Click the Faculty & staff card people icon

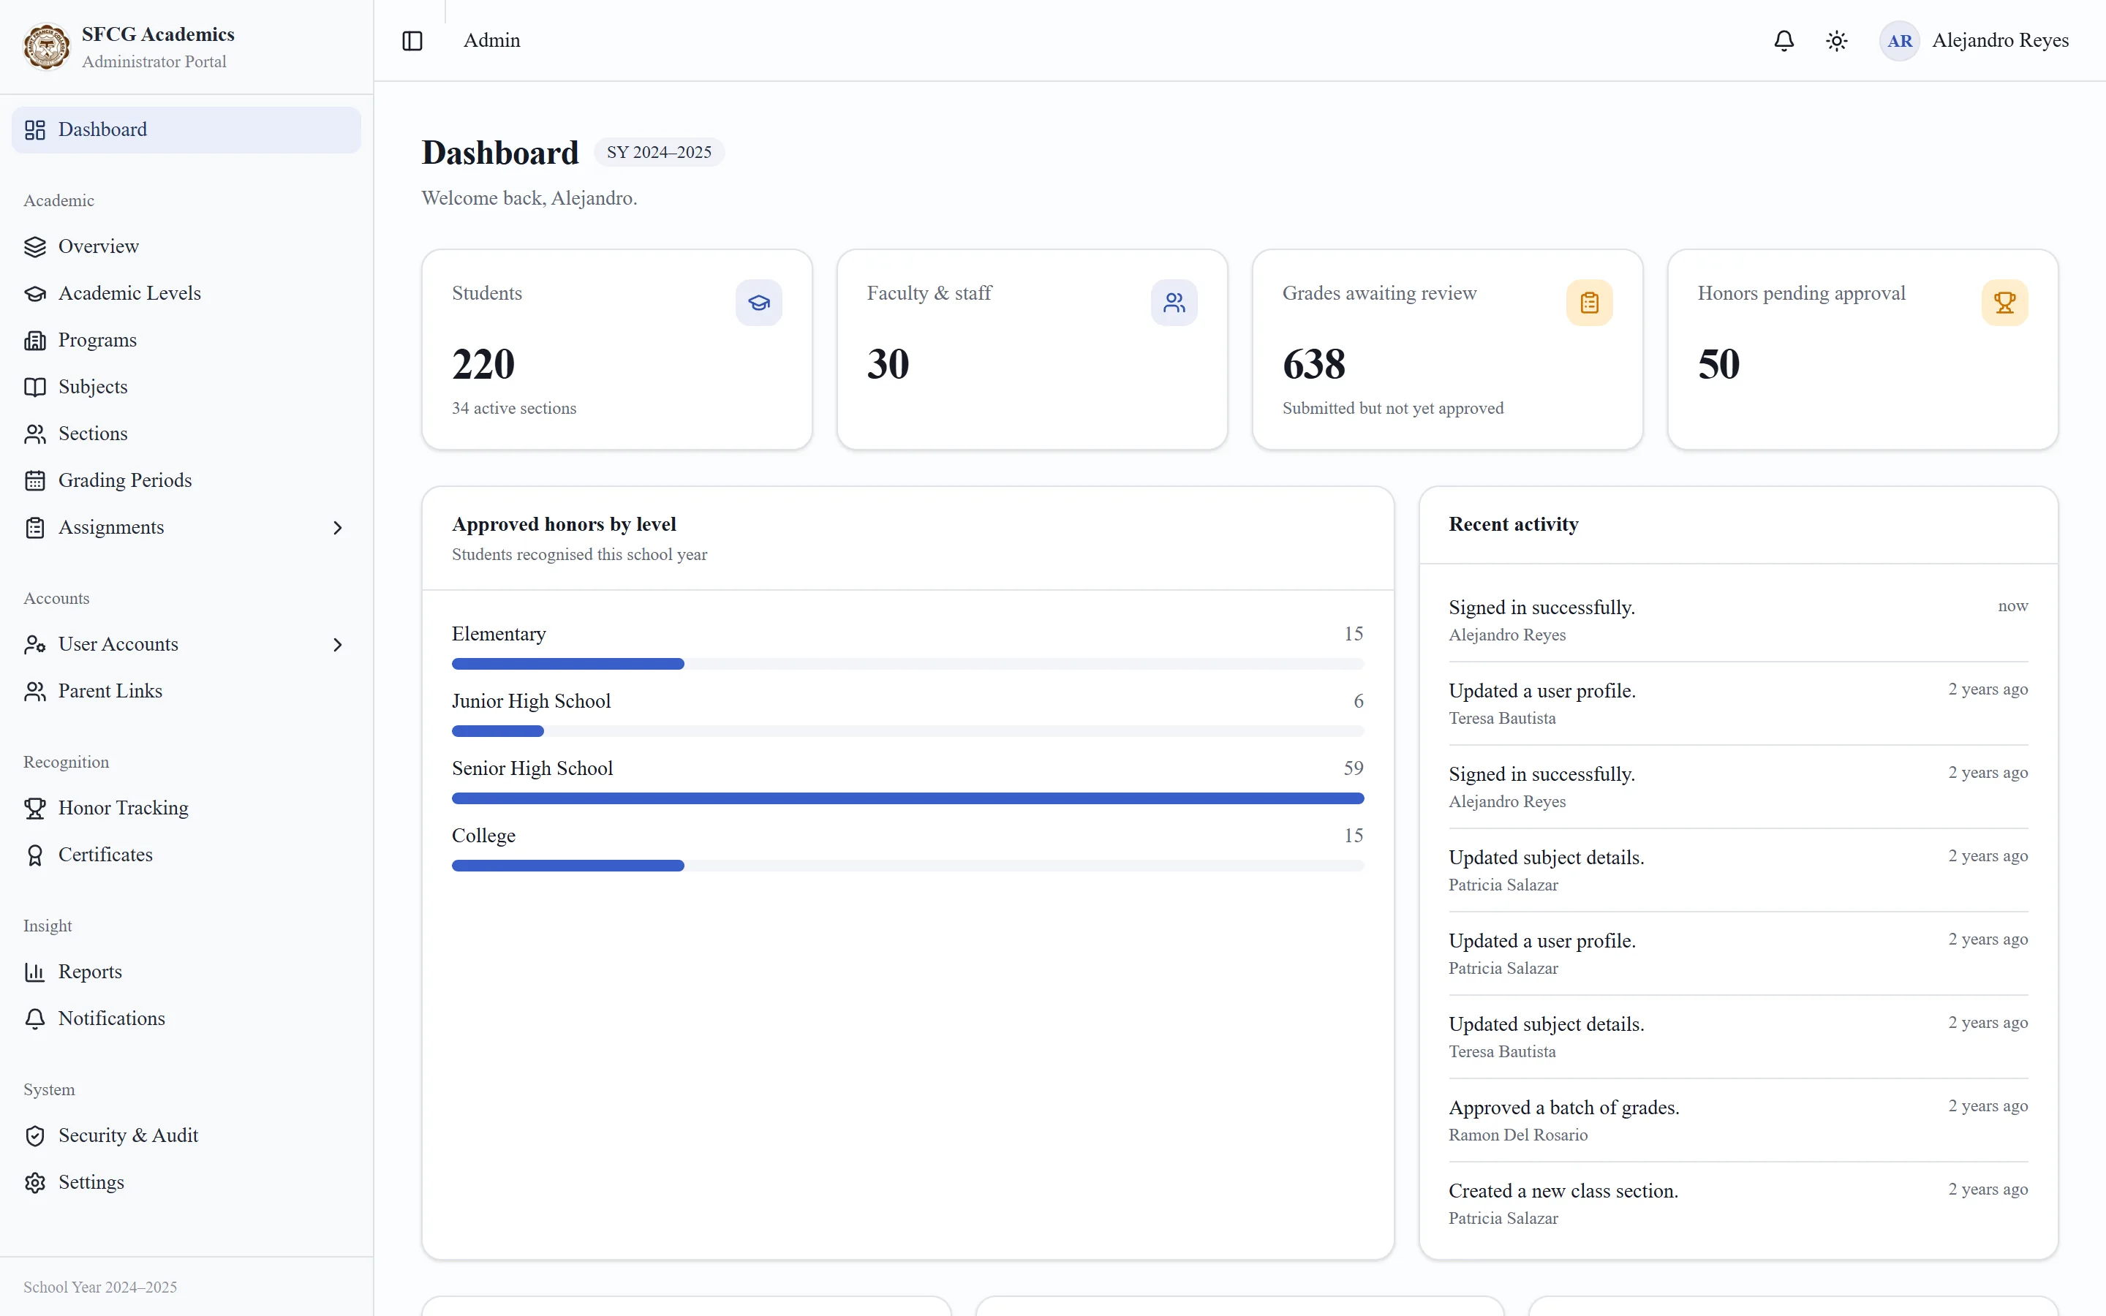pos(1174,303)
